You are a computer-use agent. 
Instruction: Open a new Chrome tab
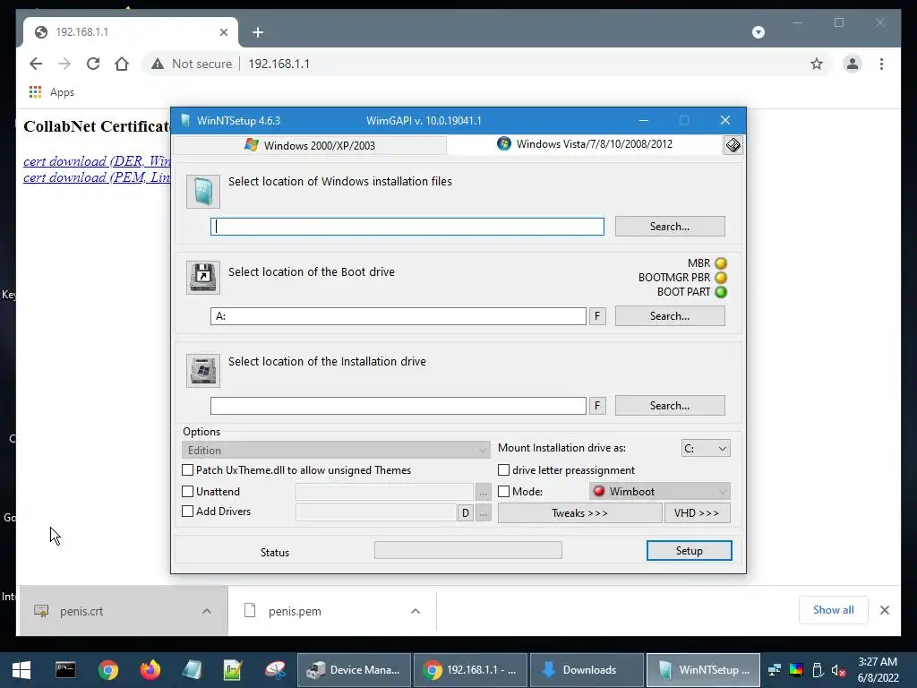[x=258, y=32]
